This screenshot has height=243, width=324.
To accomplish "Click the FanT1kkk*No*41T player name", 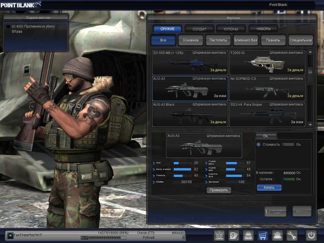I will [28, 235].
